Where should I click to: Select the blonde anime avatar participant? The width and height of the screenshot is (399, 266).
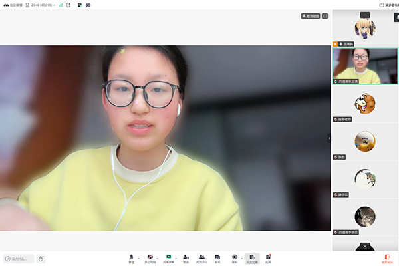coord(365,28)
